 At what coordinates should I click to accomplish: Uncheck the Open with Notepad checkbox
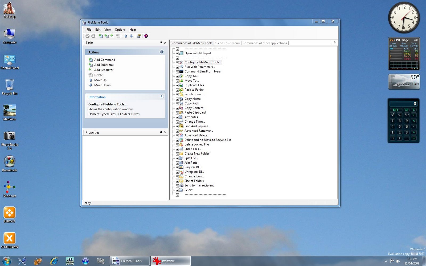(177, 53)
